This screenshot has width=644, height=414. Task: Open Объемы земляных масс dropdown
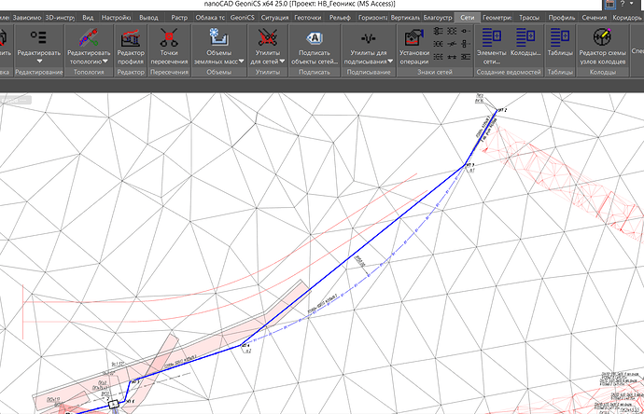[x=242, y=62]
